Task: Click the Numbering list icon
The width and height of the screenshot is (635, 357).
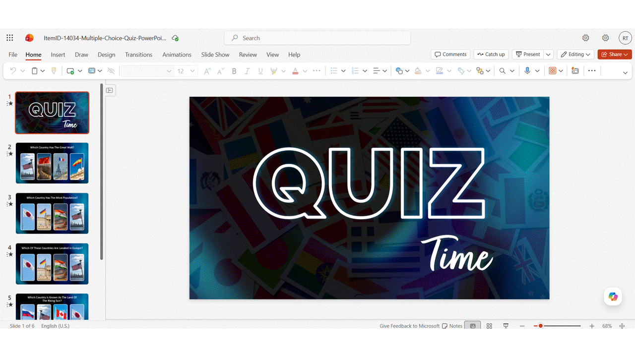Action: pos(355,71)
